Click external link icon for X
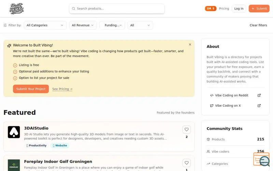 (259, 106)
